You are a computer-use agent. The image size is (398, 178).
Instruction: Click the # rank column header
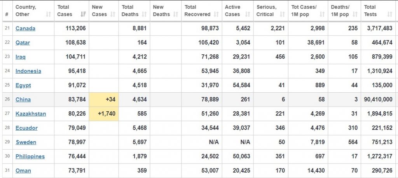tap(7, 14)
